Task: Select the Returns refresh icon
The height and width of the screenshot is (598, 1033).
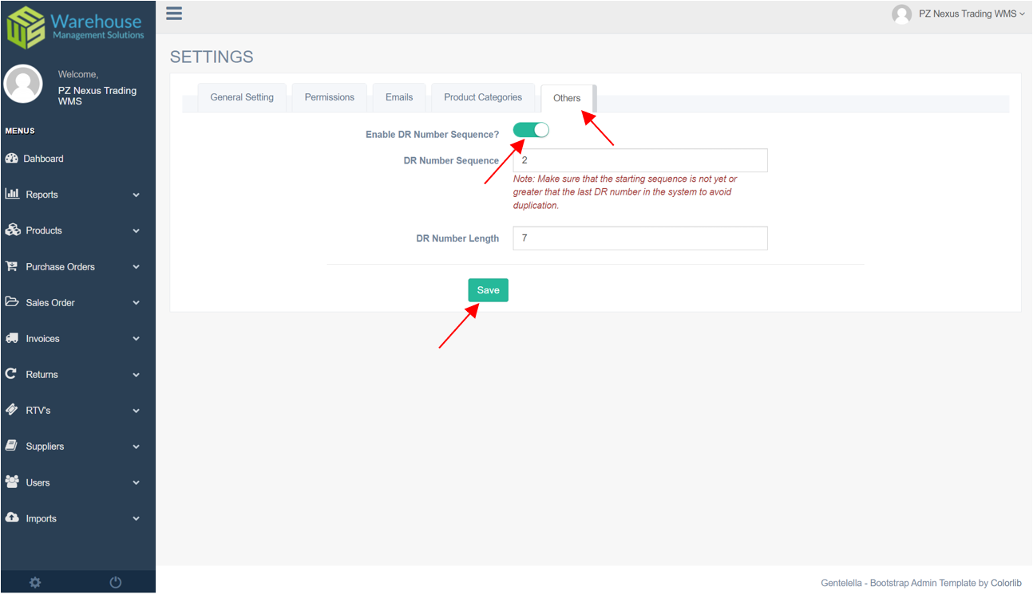Action: coord(14,374)
